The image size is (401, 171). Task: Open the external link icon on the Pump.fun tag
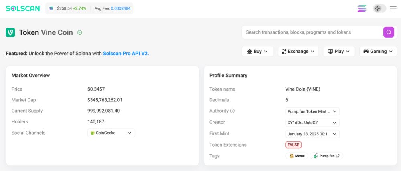338,156
